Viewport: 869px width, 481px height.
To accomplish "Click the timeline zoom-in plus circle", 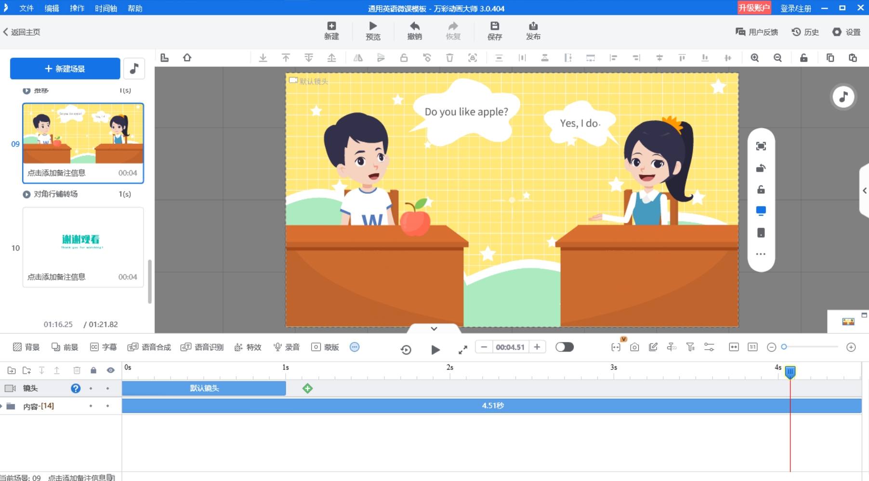I will (x=851, y=347).
